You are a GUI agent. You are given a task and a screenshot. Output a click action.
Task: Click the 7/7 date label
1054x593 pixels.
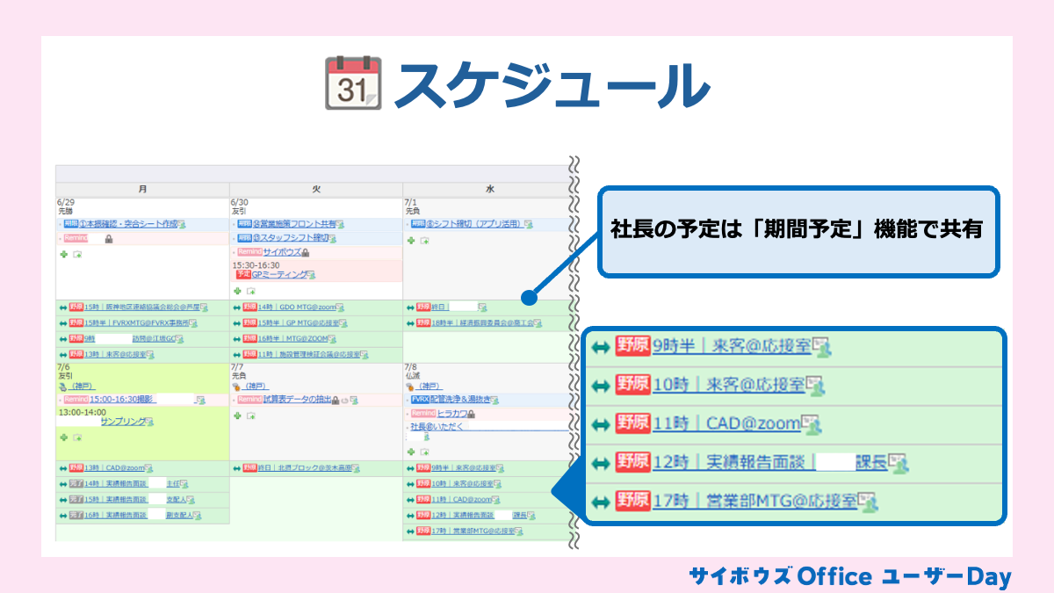pyautogui.click(x=237, y=367)
